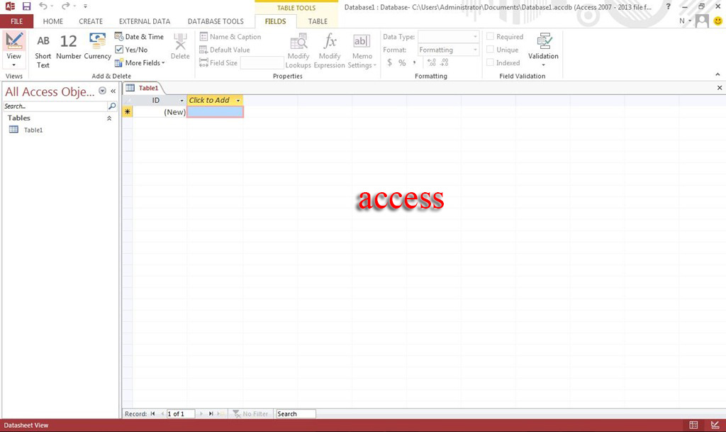Viewport: 726px width, 432px height.
Task: Select the new record row selector
Action: pos(128,111)
